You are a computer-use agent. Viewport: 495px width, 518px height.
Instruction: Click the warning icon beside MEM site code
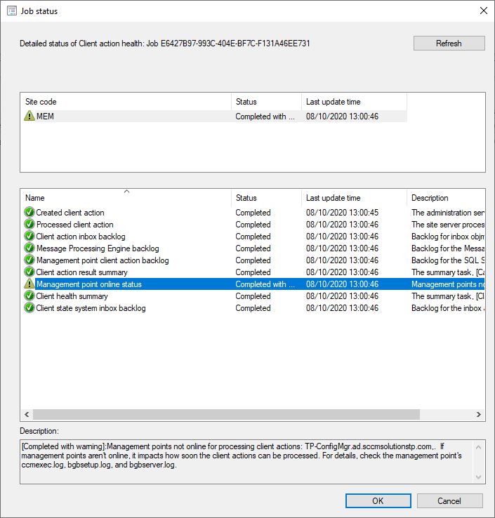(x=29, y=117)
